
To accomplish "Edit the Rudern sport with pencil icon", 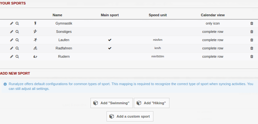I will pyautogui.click(x=12, y=56).
